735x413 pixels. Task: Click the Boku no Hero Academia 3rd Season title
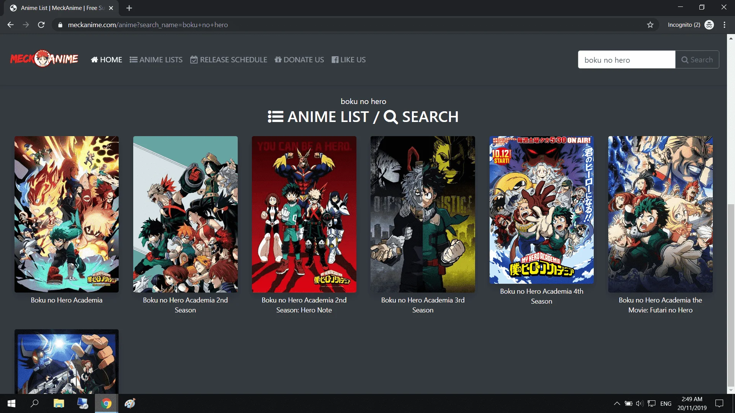[x=423, y=305]
